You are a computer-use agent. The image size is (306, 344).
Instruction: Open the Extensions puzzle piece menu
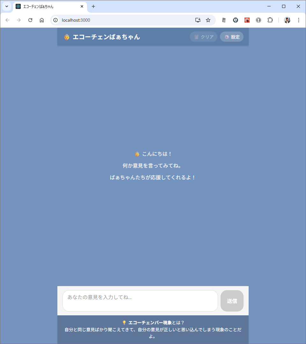point(270,20)
